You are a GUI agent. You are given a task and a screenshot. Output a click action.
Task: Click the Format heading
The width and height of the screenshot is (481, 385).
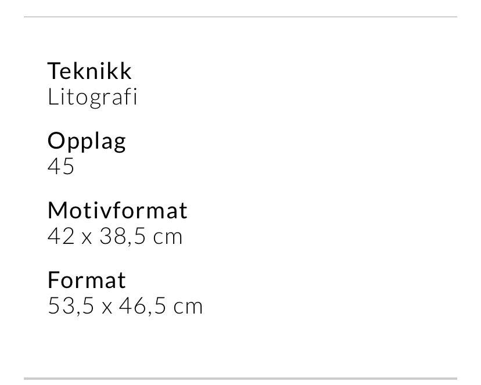point(87,280)
